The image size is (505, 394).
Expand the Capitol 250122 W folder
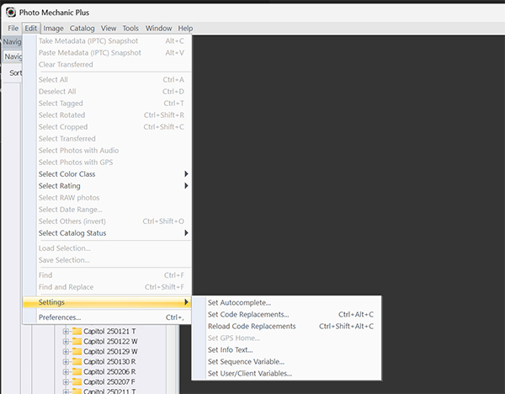(x=66, y=341)
